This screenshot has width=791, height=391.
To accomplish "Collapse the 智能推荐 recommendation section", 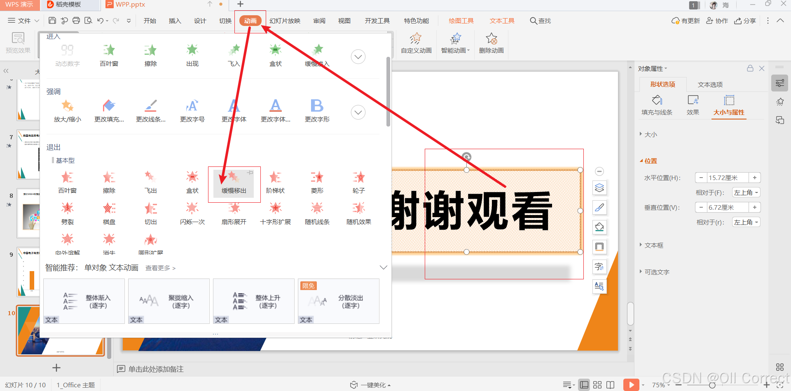I will pos(383,267).
